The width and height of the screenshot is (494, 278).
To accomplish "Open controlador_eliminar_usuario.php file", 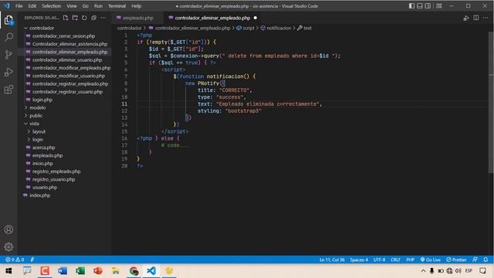I will [x=67, y=60].
